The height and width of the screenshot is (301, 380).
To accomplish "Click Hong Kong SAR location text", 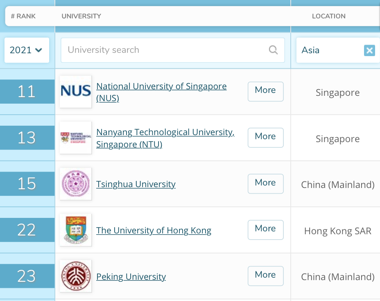I will coord(338,231).
